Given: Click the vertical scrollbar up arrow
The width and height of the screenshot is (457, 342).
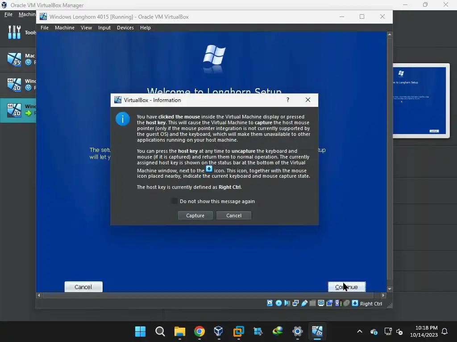Looking at the screenshot, I should coord(390,34).
